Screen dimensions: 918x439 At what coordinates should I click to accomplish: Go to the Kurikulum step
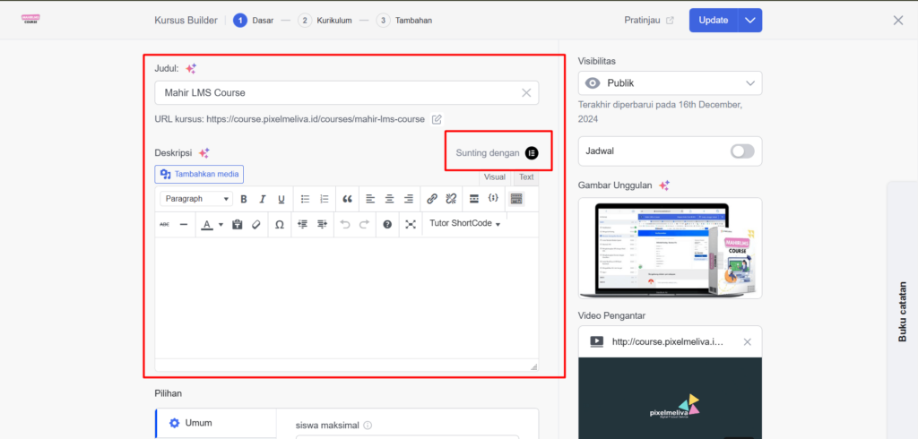327,21
